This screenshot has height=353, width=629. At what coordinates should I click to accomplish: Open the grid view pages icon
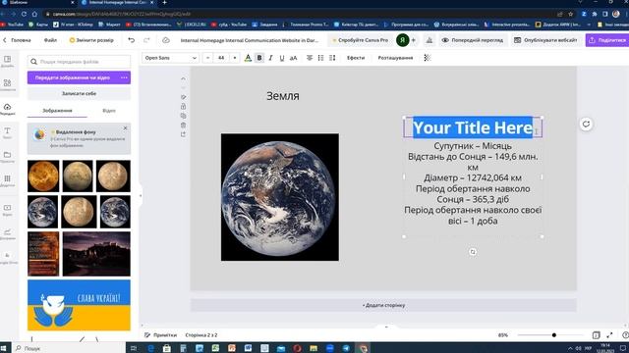[x=597, y=335]
